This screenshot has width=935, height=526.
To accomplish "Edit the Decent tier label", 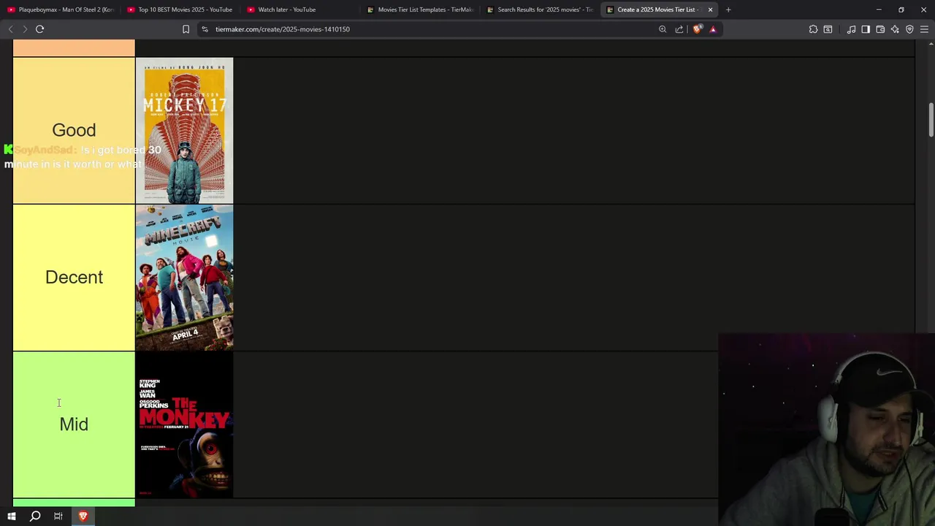I will [74, 278].
